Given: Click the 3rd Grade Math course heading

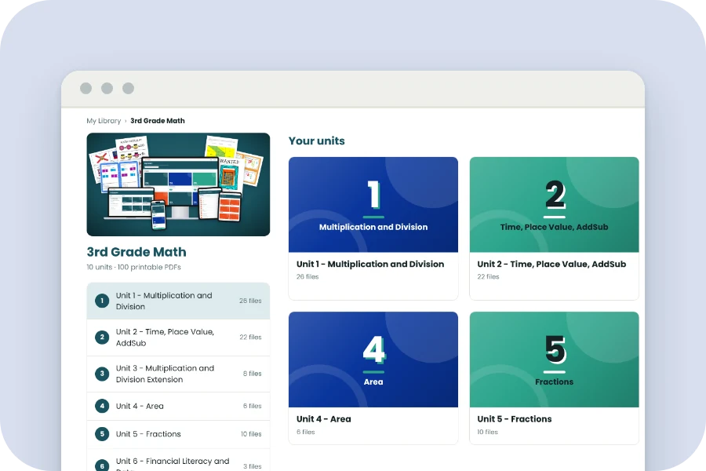Looking at the screenshot, I should click(x=136, y=252).
